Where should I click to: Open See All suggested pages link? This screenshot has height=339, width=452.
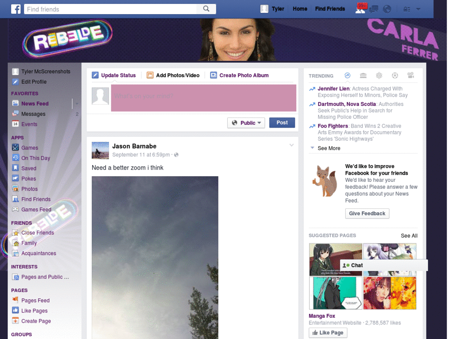[409, 236]
